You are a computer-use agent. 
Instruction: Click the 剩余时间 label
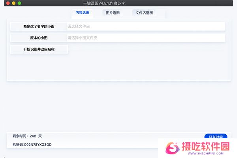[21, 136]
